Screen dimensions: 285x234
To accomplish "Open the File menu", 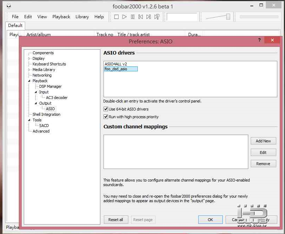I will pos(15,17).
